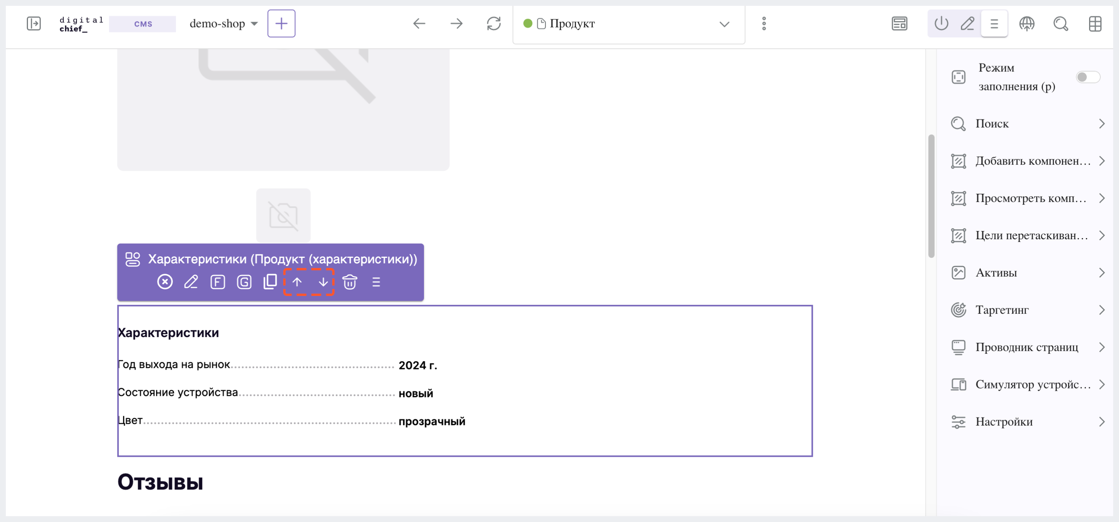Switch to pencil edit mode

967,23
